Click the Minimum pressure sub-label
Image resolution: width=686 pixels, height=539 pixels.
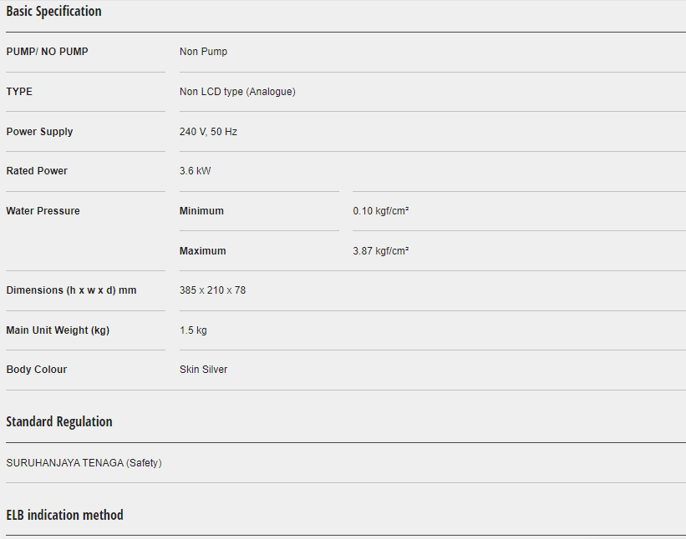pyautogui.click(x=201, y=211)
